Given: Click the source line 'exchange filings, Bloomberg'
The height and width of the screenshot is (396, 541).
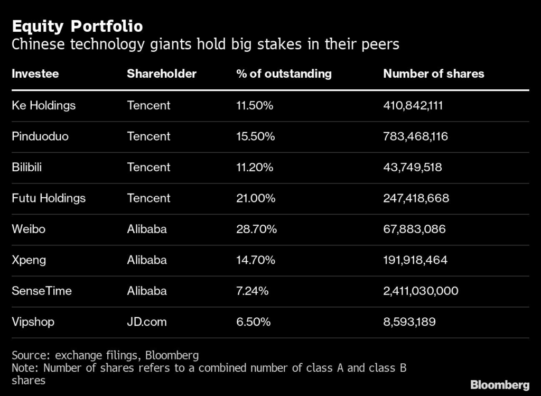Looking at the screenshot, I should [x=105, y=355].
